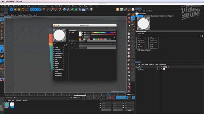This screenshot has height=114, width=204.
Task: Toggle the Y axis lock
Action: 36,9
